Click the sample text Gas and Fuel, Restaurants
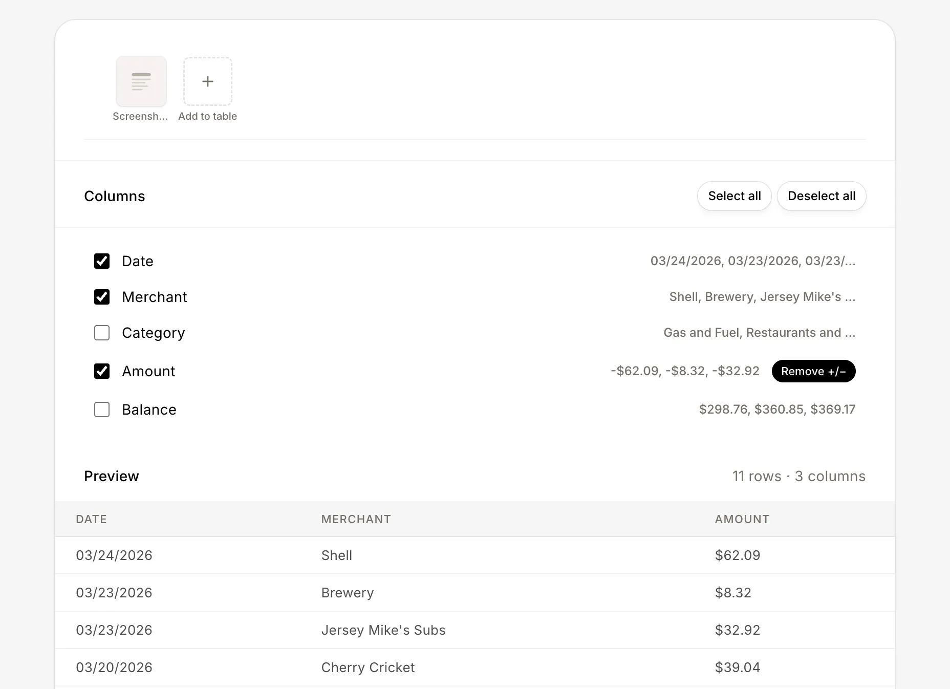This screenshot has width=950, height=689. (x=760, y=333)
